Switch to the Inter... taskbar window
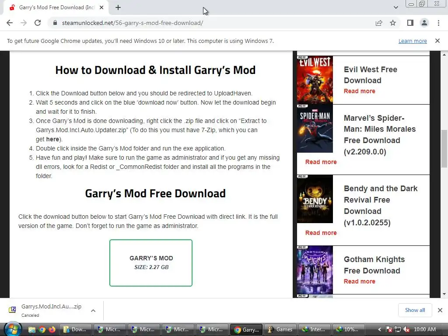 coord(314,329)
